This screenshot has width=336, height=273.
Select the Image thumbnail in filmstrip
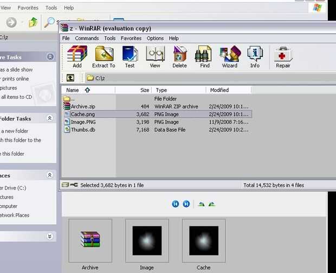tap(147, 240)
